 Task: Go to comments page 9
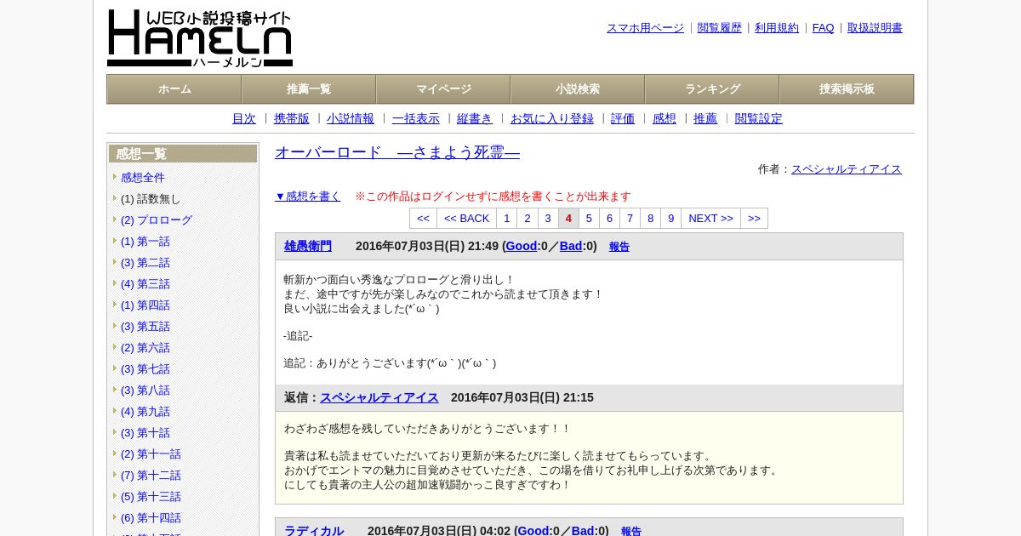(x=670, y=219)
